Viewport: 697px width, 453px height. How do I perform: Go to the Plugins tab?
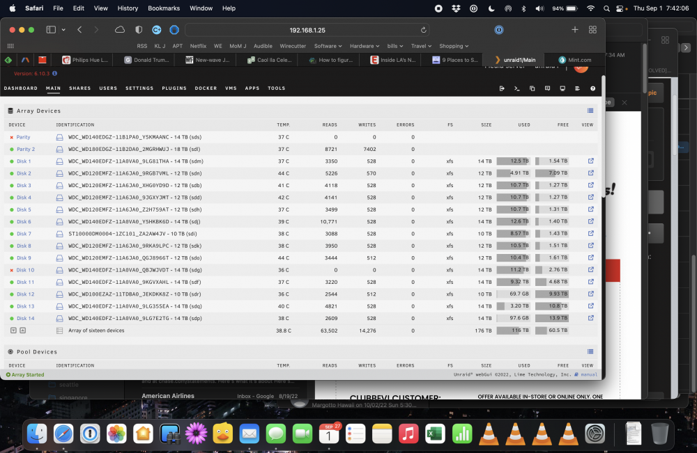pos(174,88)
